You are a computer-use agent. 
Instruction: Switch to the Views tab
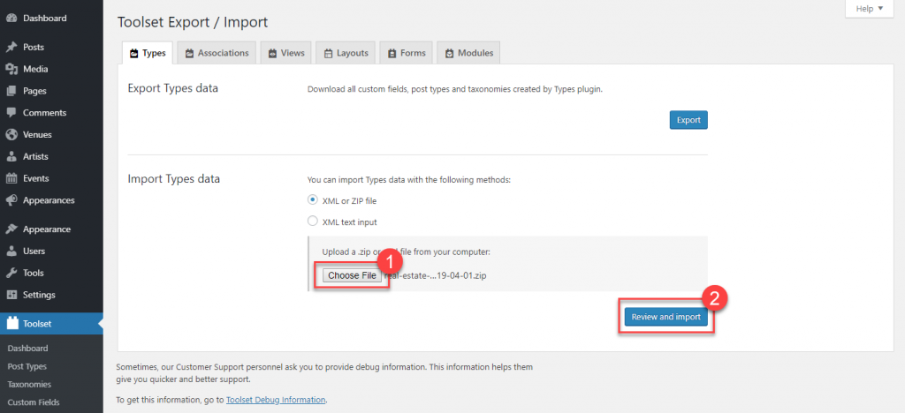(x=286, y=52)
